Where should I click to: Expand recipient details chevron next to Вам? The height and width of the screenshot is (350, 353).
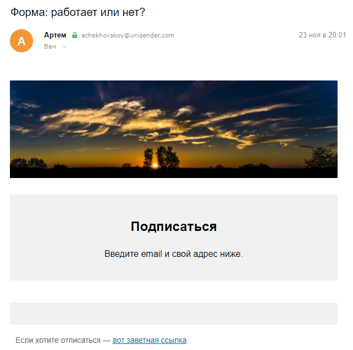tap(64, 46)
